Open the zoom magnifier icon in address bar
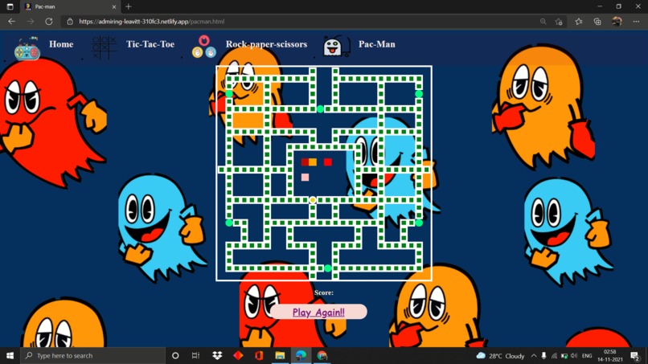Screen dimensions: 648x364 click(x=543, y=22)
